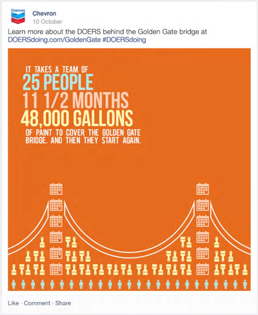258x315 pixels.
Task: Click the rightmost blue person icon
Action: [245, 284]
